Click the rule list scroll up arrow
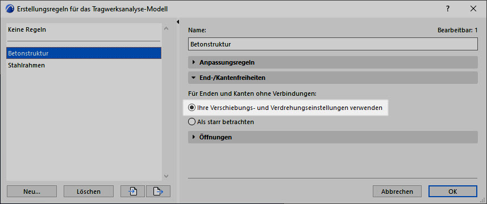Image resolution: width=487 pixels, height=204 pixels. [166, 28]
